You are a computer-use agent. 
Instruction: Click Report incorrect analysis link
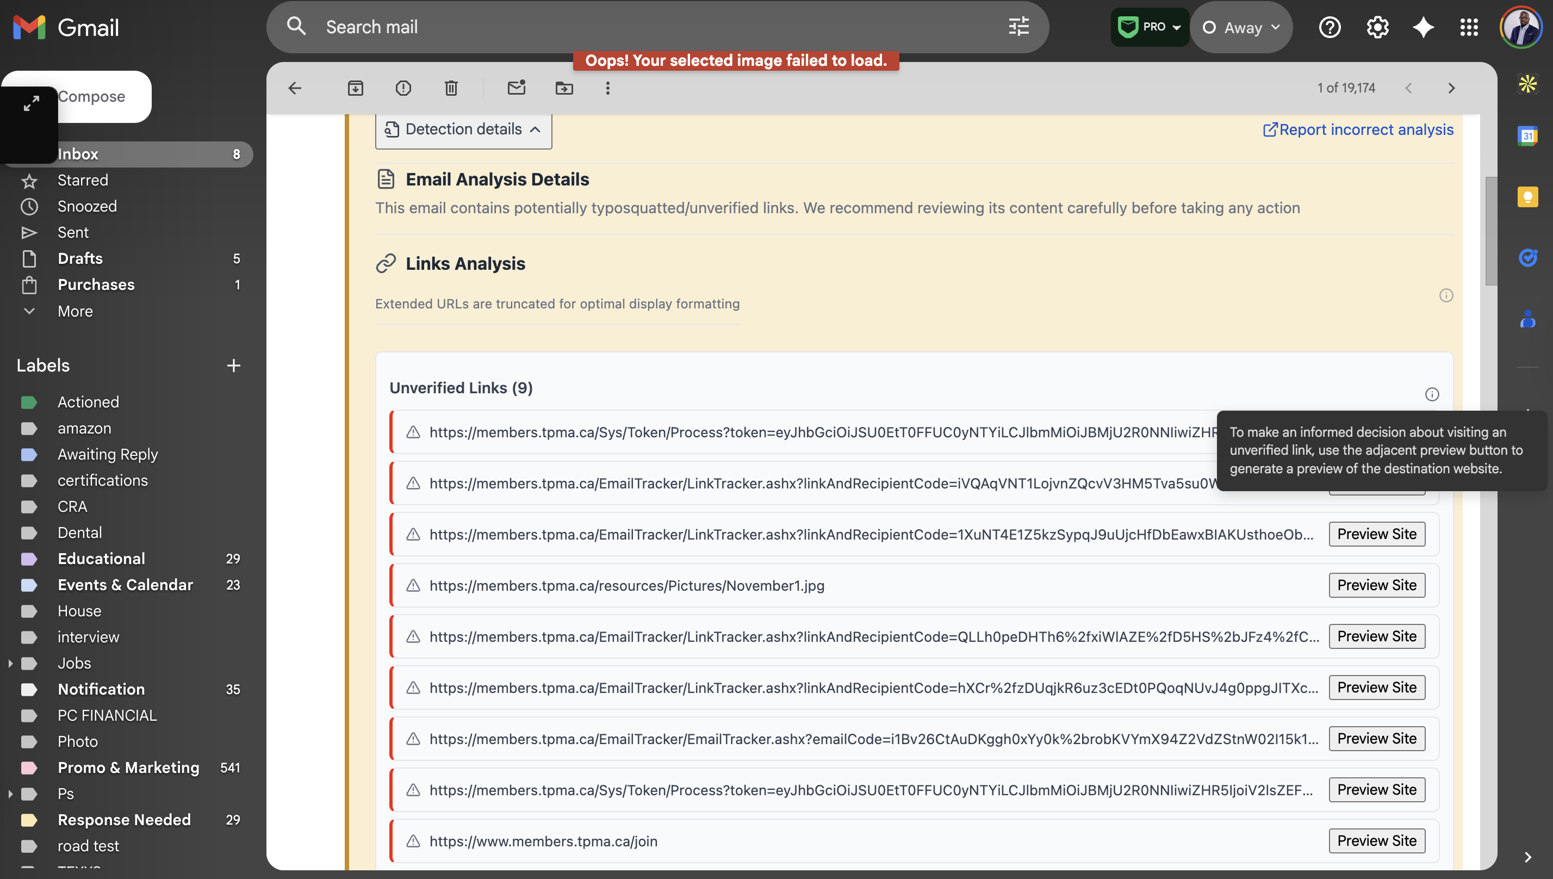[1357, 129]
